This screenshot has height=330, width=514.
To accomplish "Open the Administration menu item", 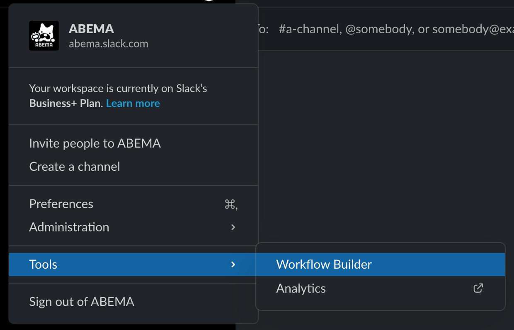I will [133, 227].
